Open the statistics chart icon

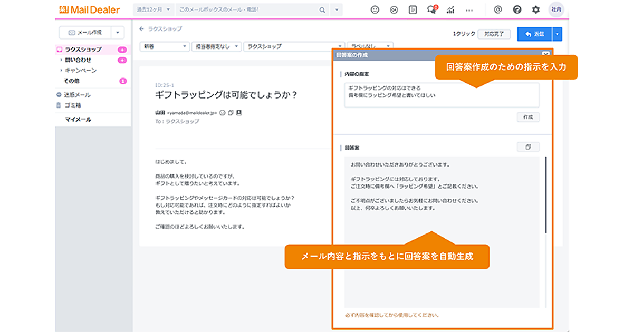pyautogui.click(x=450, y=9)
